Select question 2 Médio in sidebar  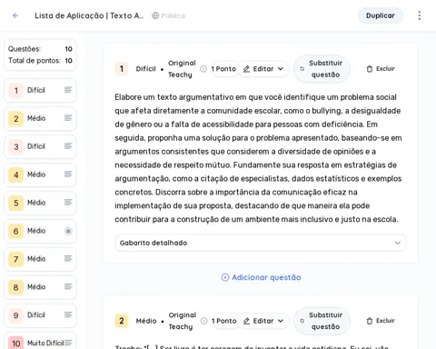(40, 118)
